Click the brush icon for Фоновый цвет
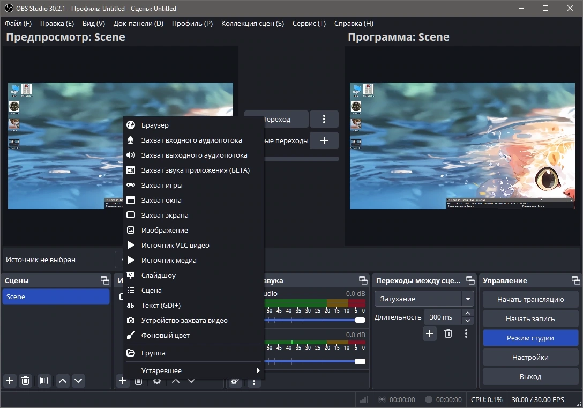 131,335
